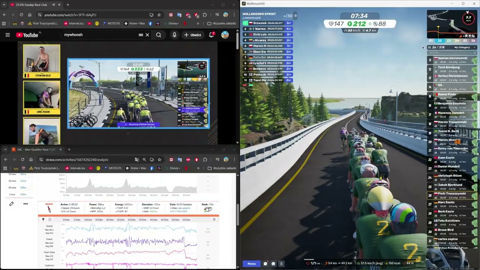Open the Google Translate icon in Strava address bar
Screen dimensions: 480x270
click(137, 160)
